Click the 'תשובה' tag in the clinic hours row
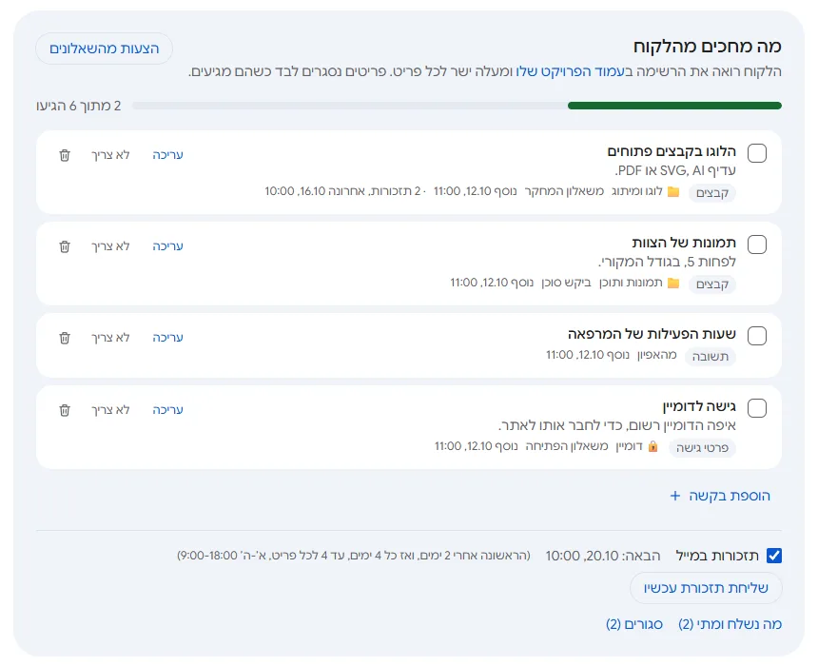Screen dimensions: 818x666 click(710, 357)
